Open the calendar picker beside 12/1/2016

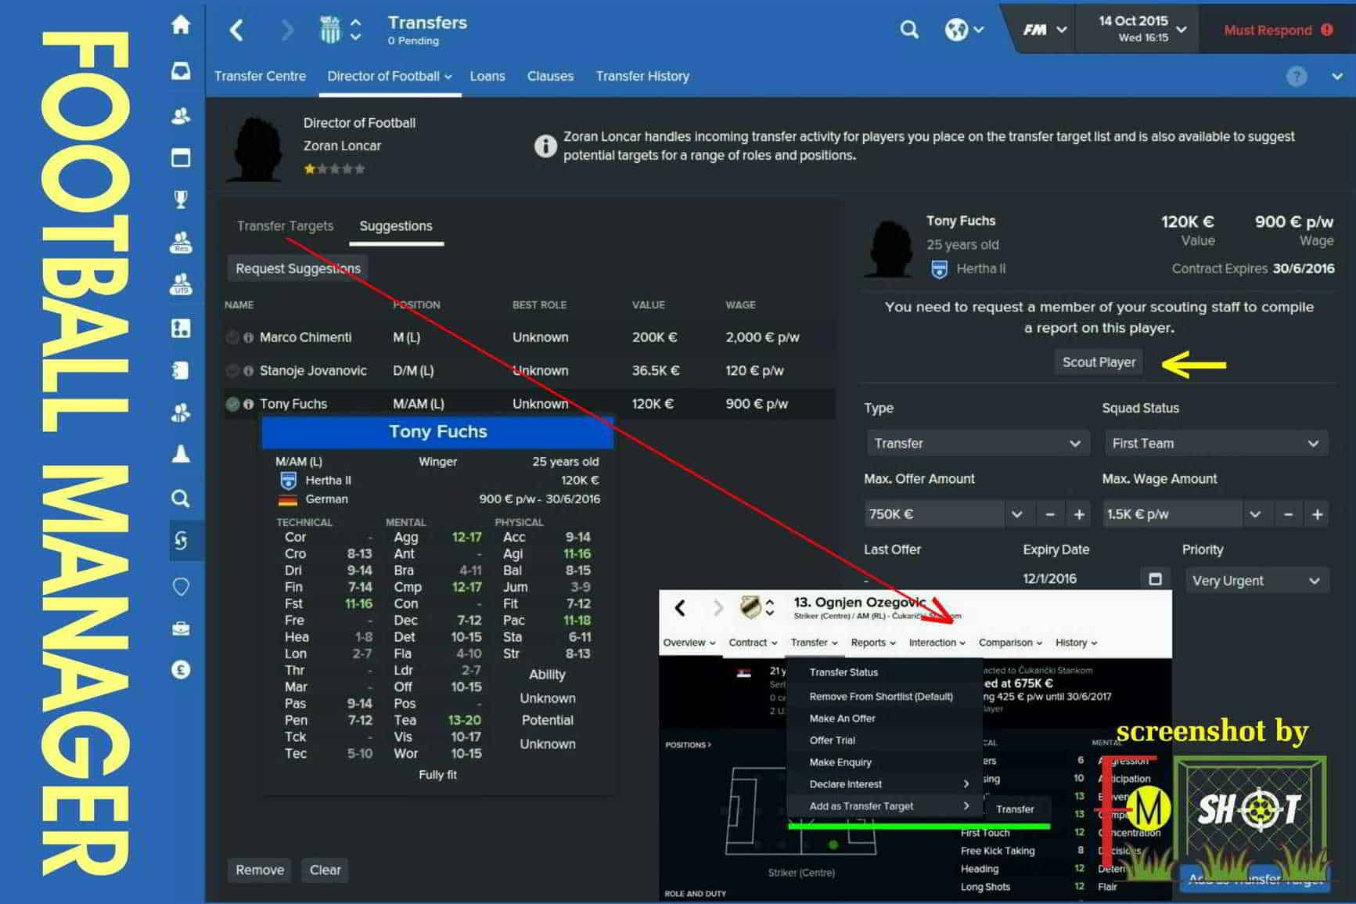pyautogui.click(x=1155, y=579)
